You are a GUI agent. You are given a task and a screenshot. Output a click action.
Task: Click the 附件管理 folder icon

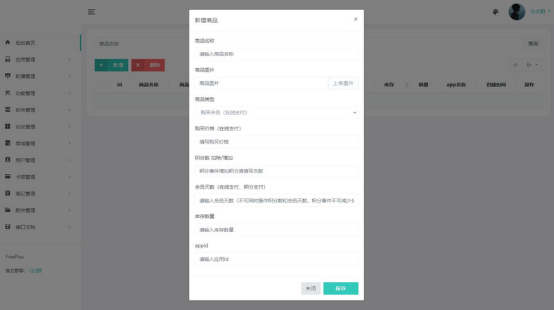tap(8, 210)
